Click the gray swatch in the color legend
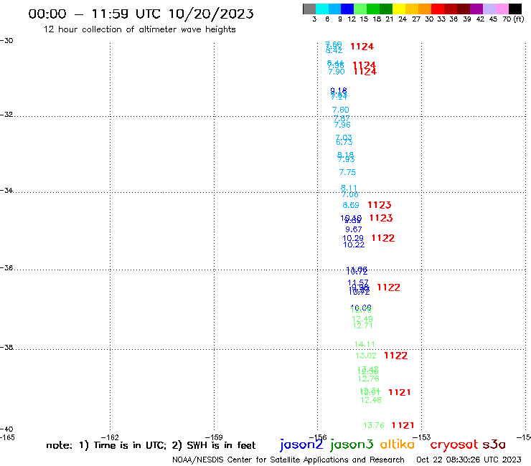The height and width of the screenshot is (466, 531). point(309,9)
